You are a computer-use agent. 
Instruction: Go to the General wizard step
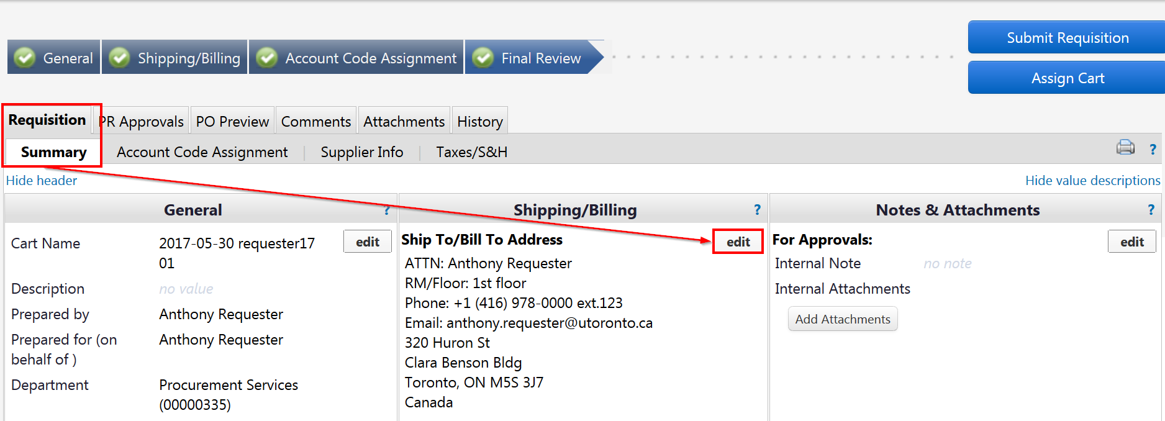(54, 58)
